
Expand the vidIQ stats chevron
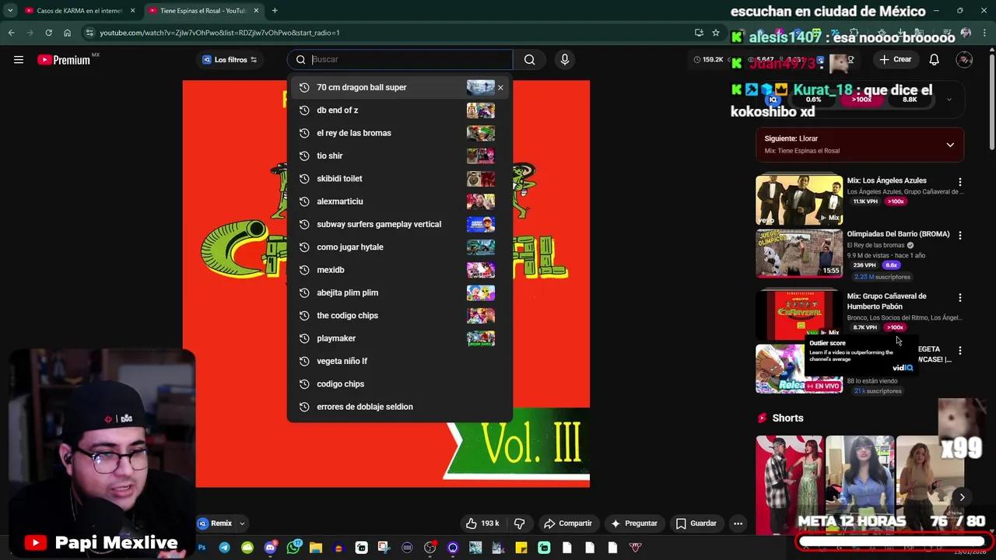click(949, 100)
